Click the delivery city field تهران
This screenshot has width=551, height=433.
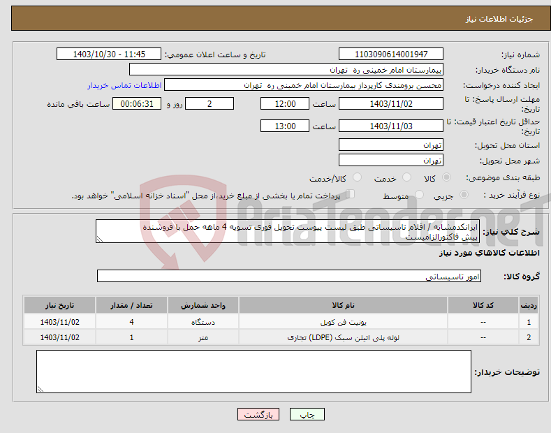tap(391, 160)
